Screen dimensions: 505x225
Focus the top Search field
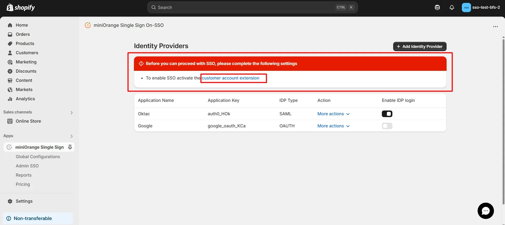tap(252, 7)
